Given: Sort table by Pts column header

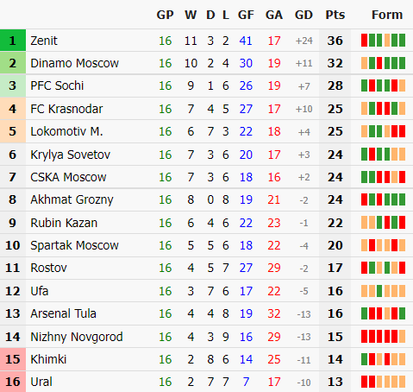Looking at the screenshot, I should pyautogui.click(x=335, y=15).
